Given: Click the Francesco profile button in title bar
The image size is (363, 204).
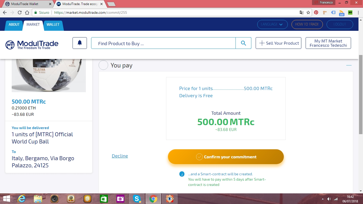Looking at the screenshot, I should coord(324,2).
